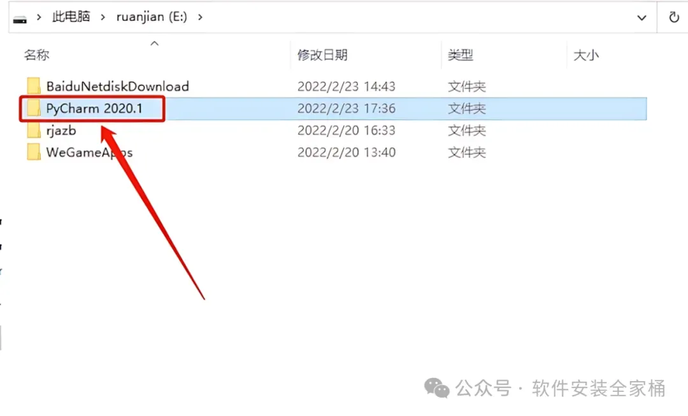
Task: Click the ruanjian (E:) breadcrumb
Action: pyautogui.click(x=152, y=17)
